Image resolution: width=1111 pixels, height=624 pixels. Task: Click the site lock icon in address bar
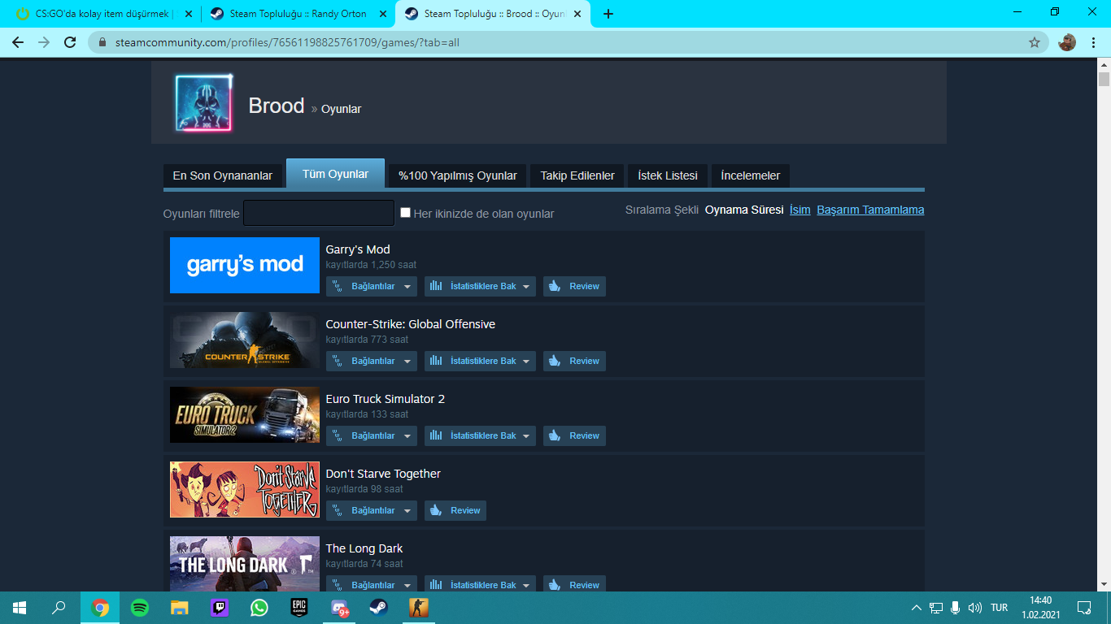point(102,42)
